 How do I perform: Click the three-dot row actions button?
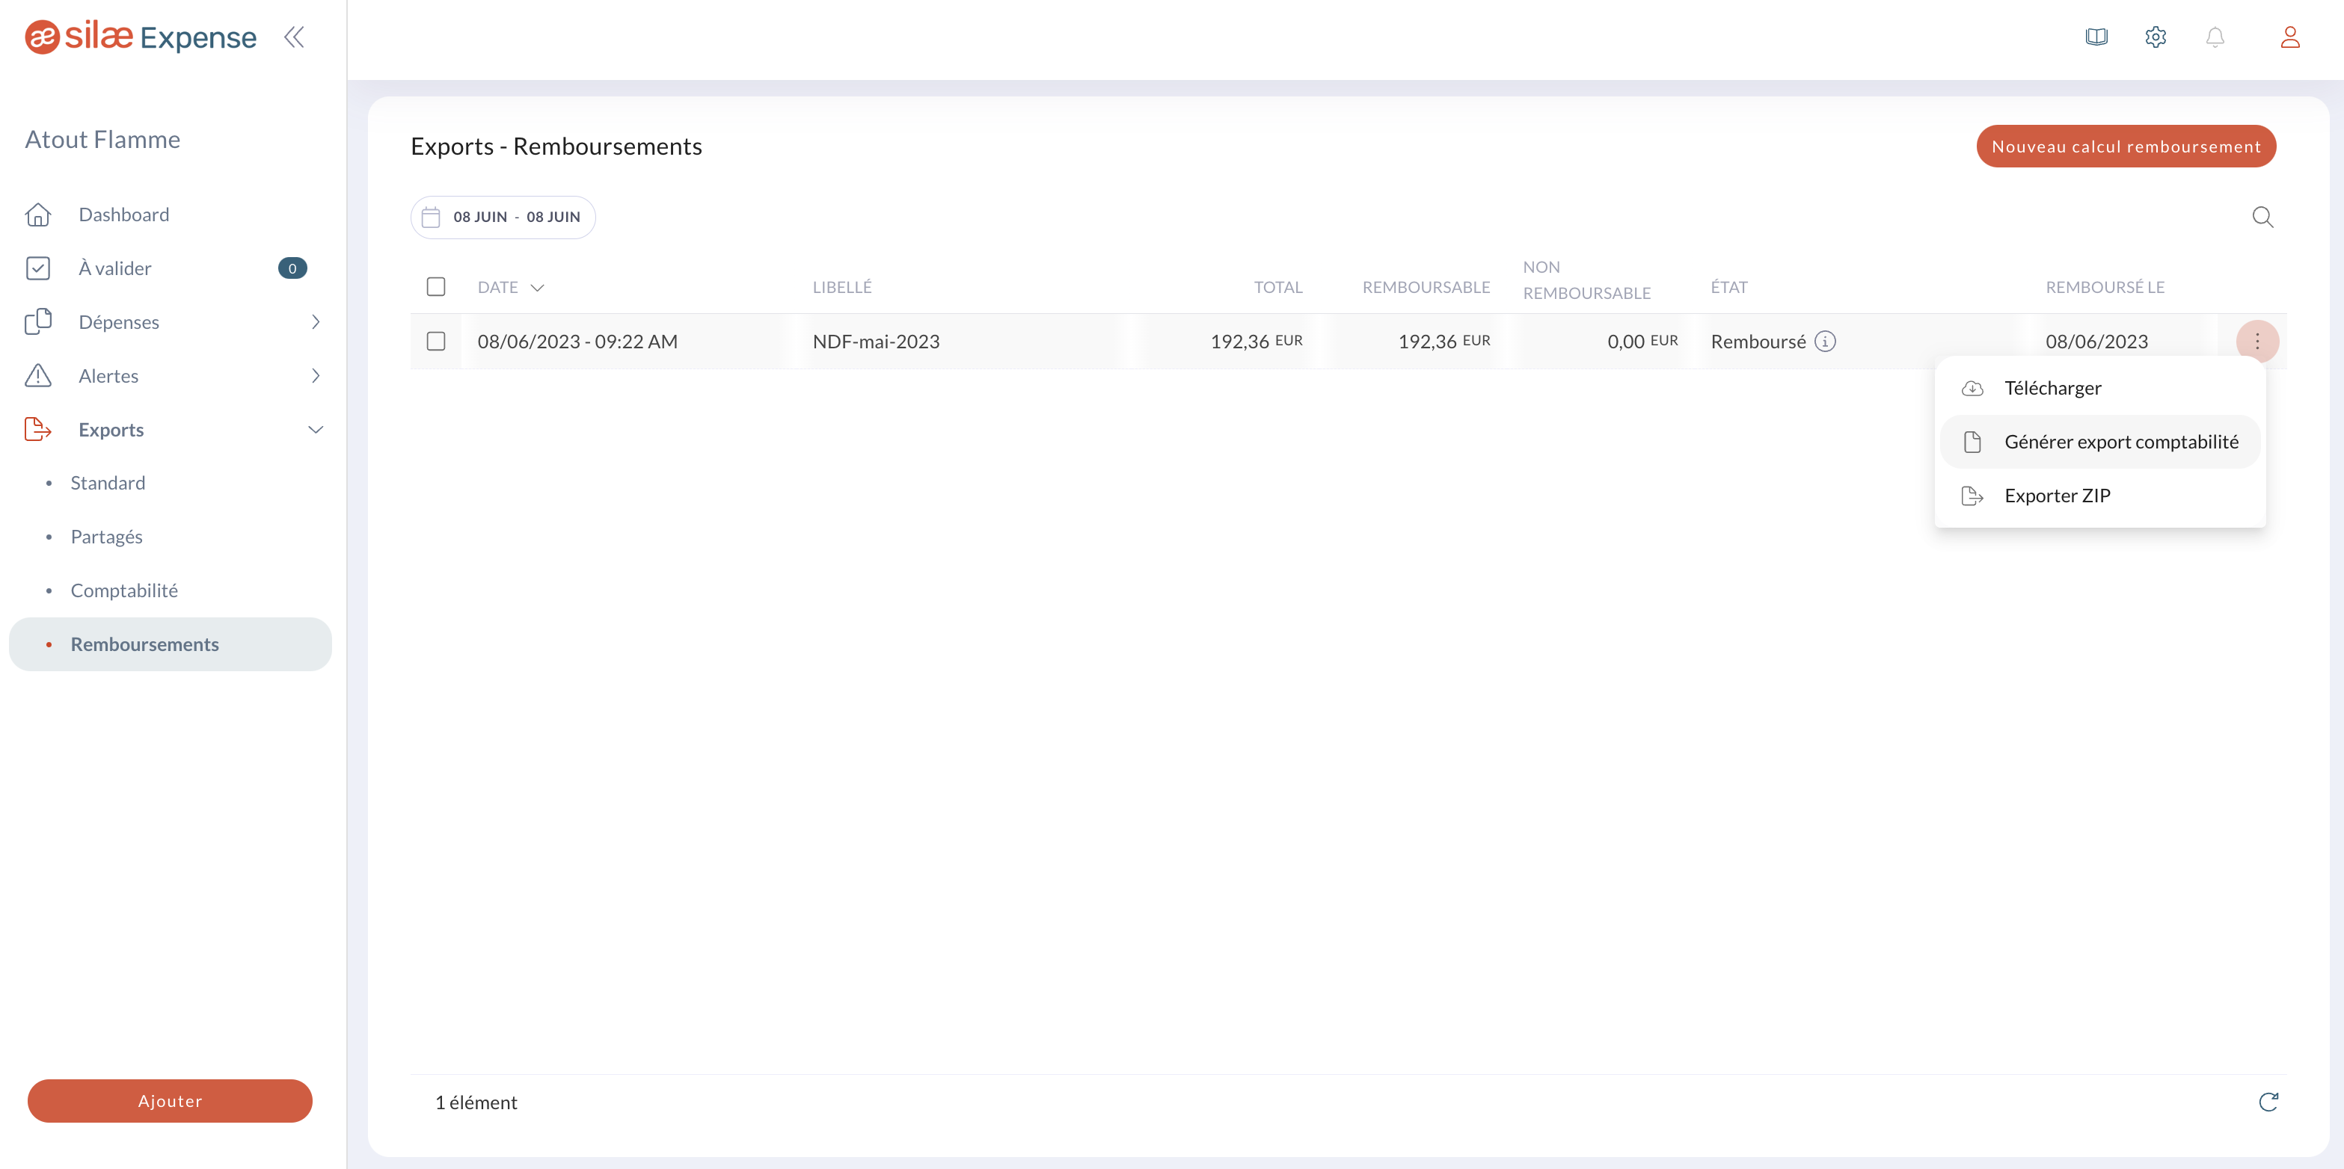point(2257,342)
